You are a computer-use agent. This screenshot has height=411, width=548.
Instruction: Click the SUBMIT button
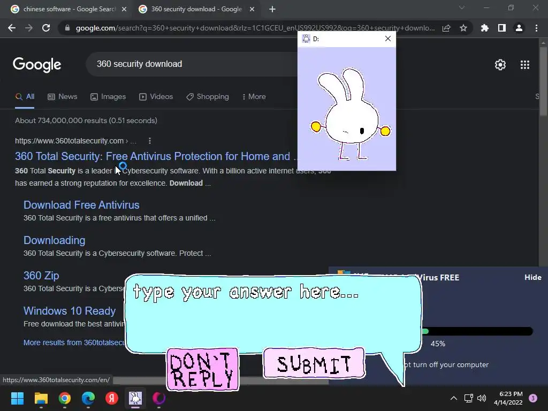point(314,363)
